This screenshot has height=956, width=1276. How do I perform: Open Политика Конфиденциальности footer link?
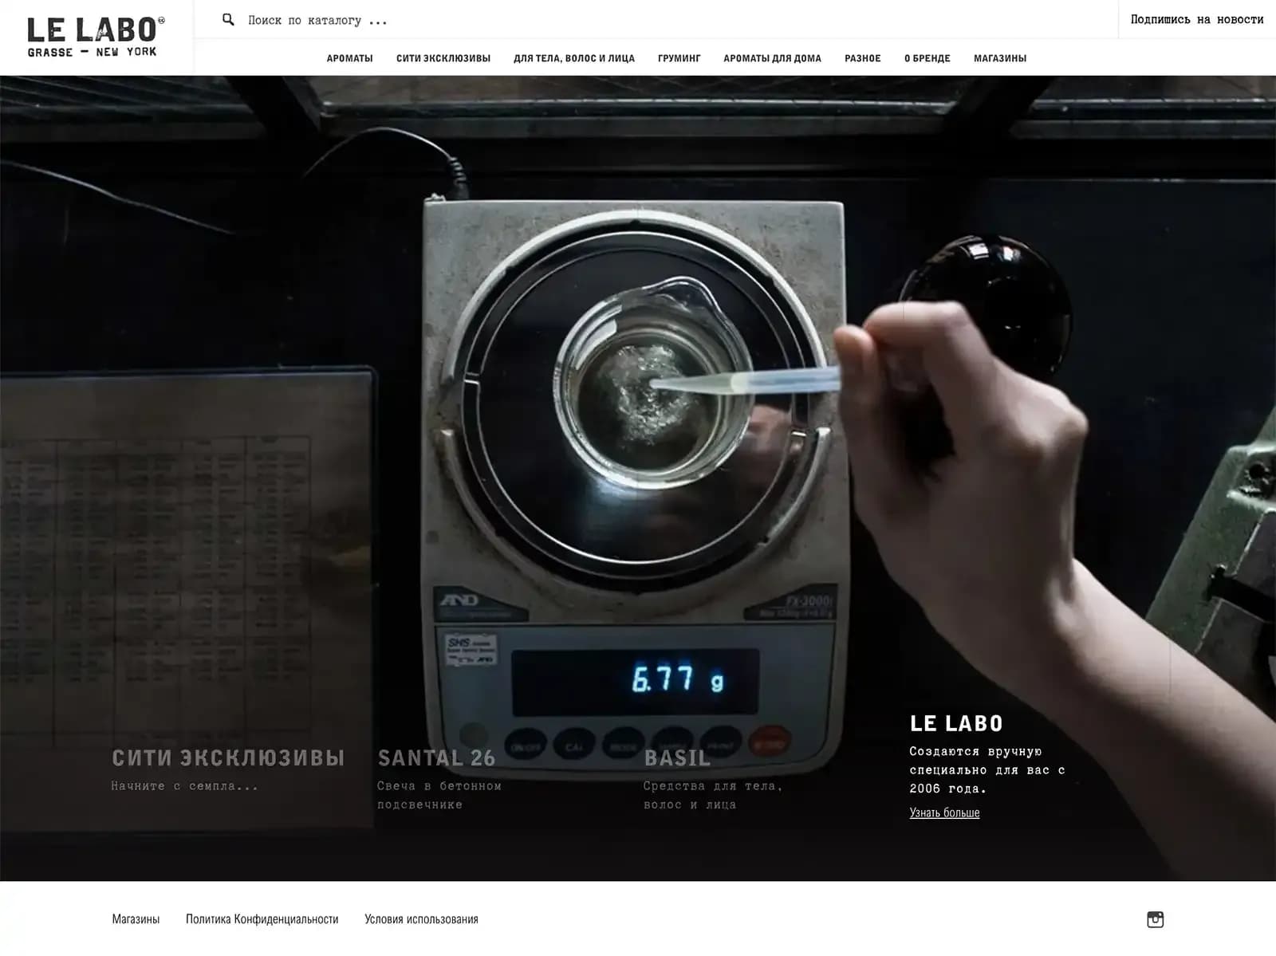click(262, 919)
